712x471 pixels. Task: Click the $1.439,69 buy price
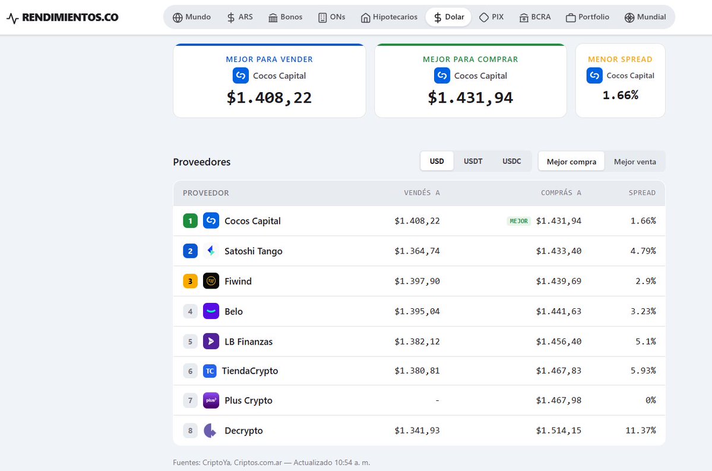559,281
